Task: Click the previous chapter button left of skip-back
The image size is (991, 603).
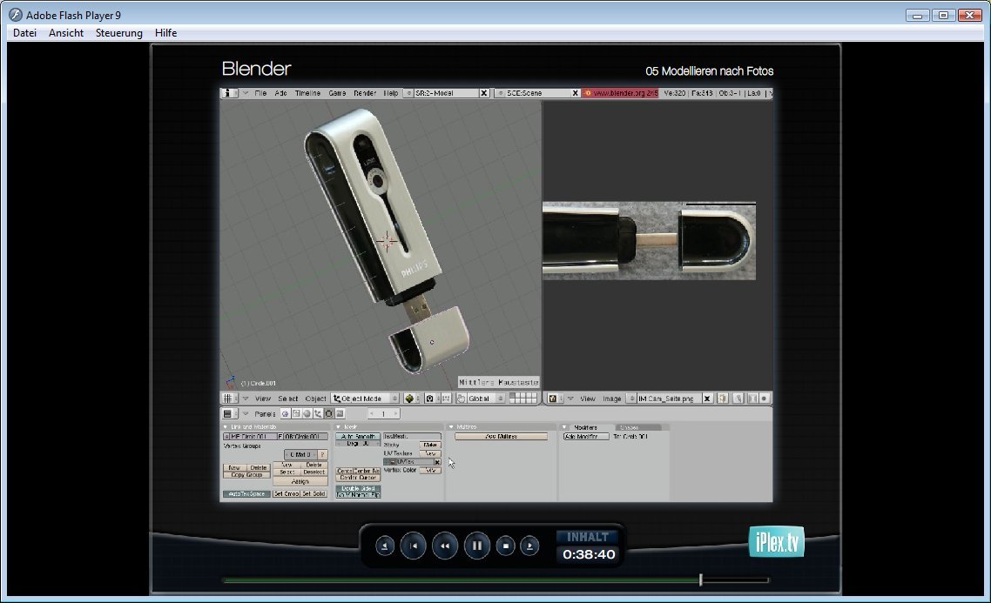Action: pos(385,546)
